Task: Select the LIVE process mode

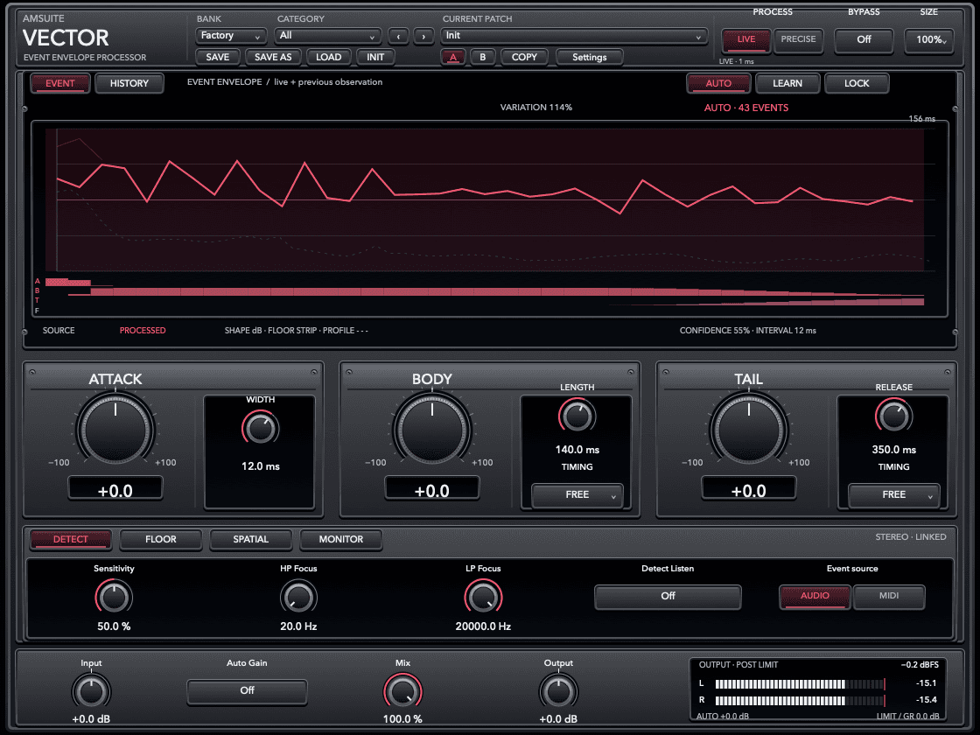Action: [x=745, y=40]
